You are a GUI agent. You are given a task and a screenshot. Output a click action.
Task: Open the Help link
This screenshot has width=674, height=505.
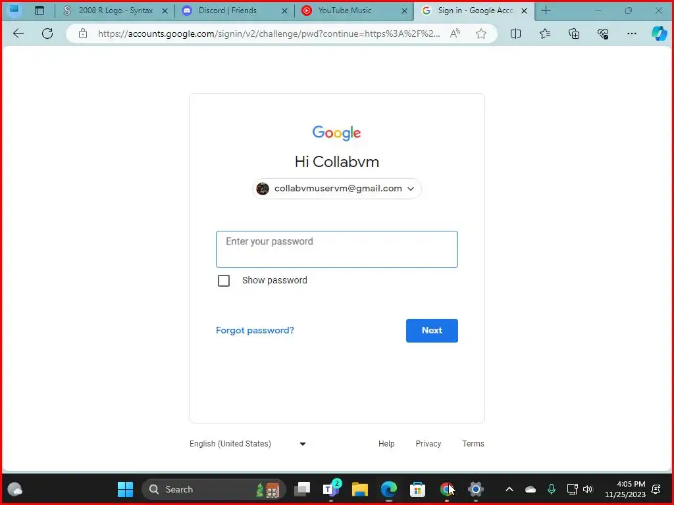[x=386, y=444]
